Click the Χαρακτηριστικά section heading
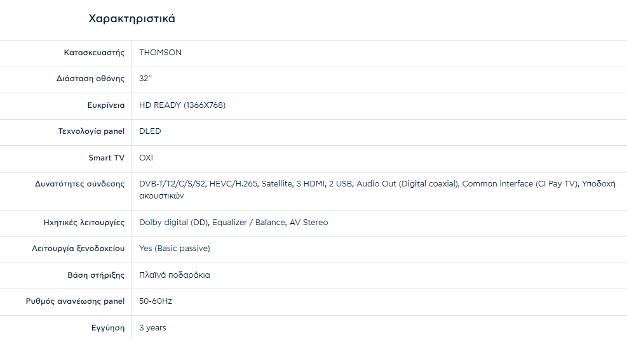Screen dimensions: 627x345 [131, 19]
